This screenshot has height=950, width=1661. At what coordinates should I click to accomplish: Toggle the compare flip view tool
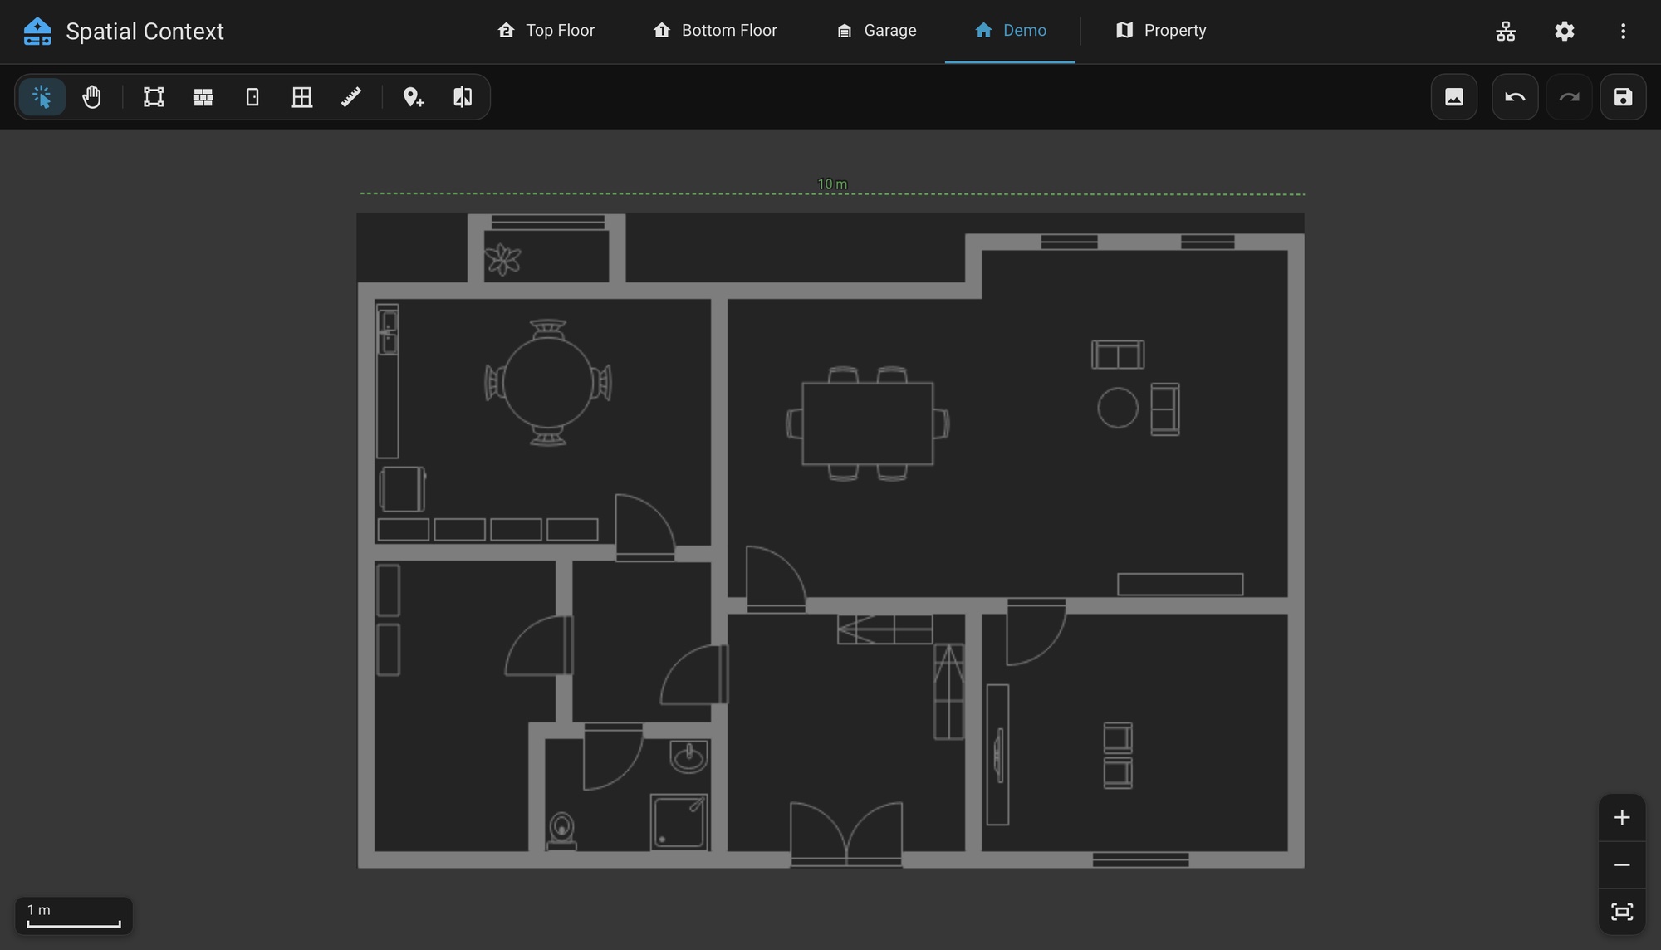[463, 97]
